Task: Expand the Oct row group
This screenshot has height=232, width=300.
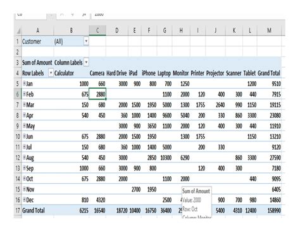Action: point(24,178)
